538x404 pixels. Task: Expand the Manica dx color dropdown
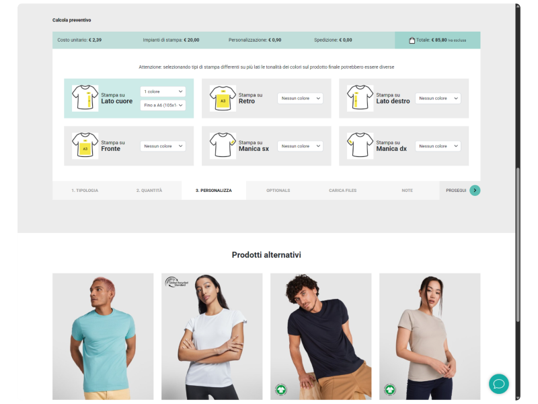tap(438, 146)
